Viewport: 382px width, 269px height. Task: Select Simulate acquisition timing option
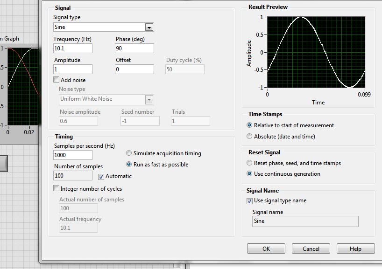click(x=129, y=153)
